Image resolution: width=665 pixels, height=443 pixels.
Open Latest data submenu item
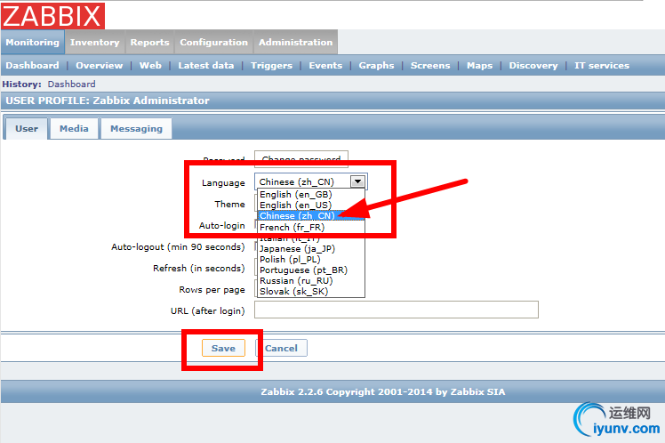tap(206, 65)
